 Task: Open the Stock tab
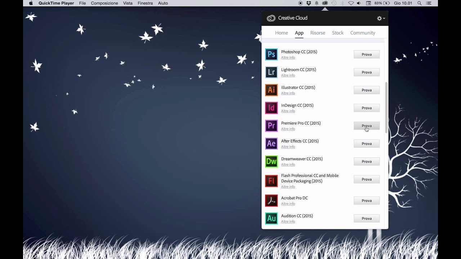(338, 33)
